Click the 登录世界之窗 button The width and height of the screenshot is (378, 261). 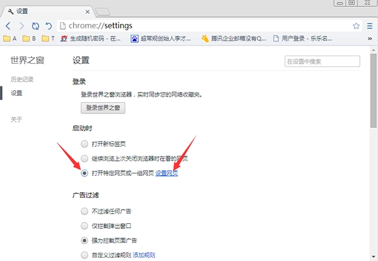pyautogui.click(x=103, y=108)
